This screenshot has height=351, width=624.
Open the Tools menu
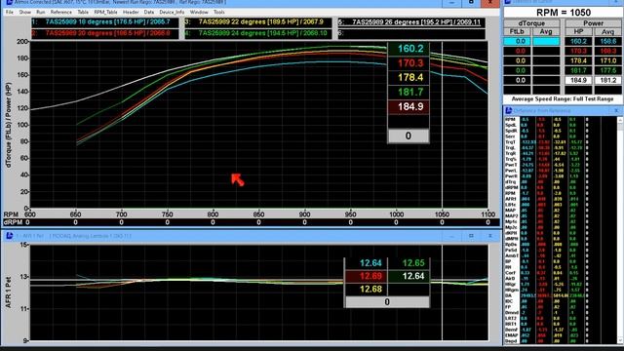click(x=218, y=13)
